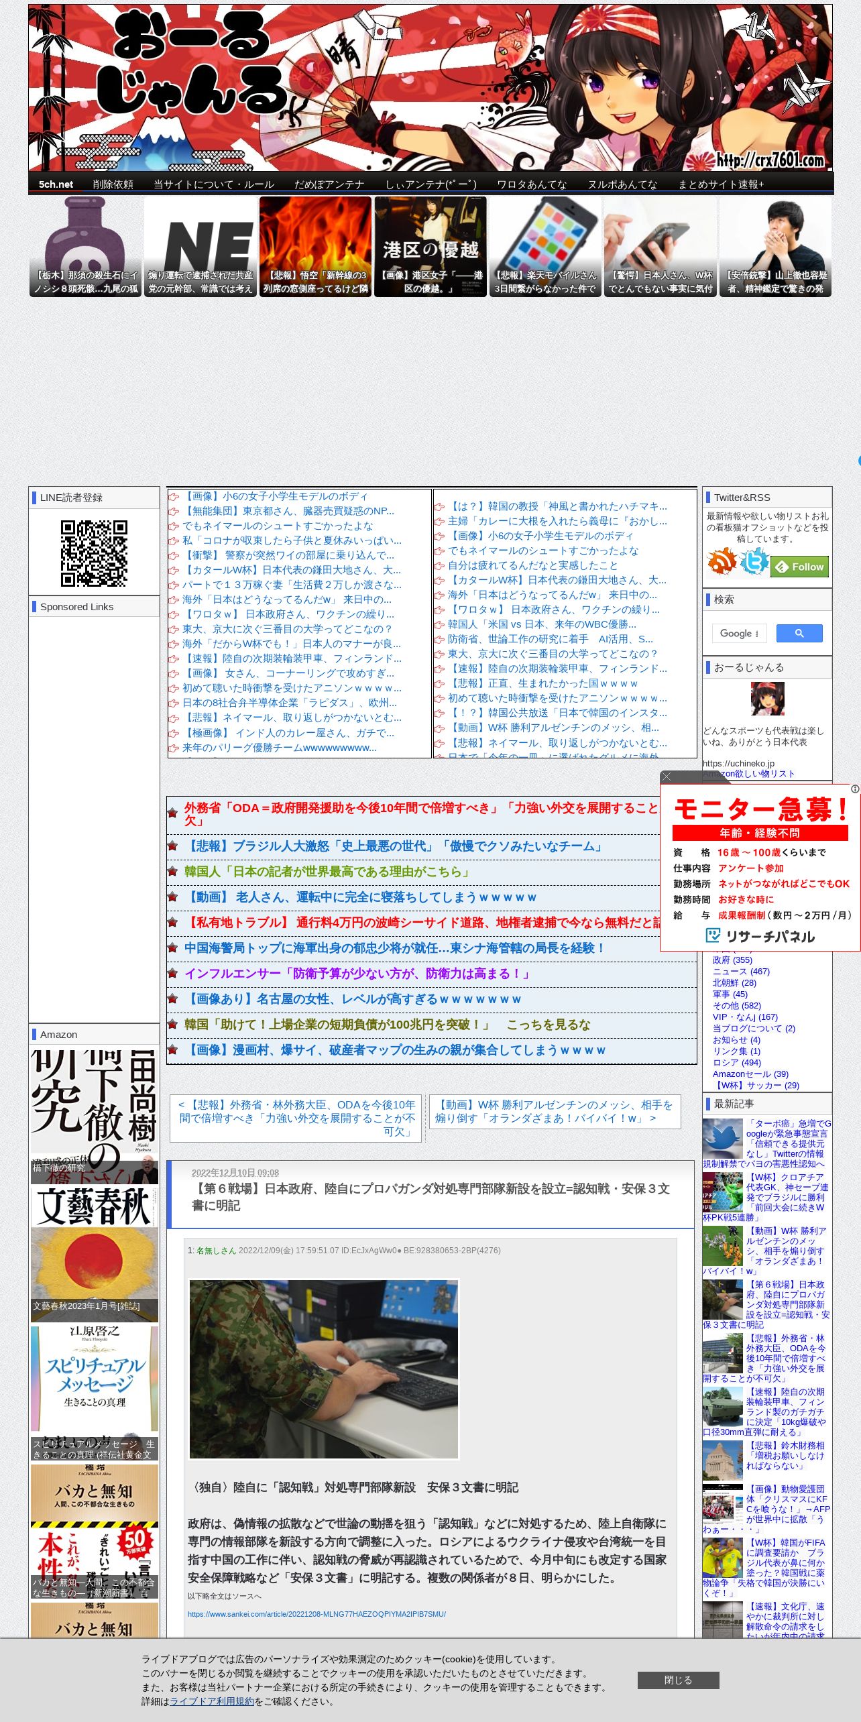Open headline 名古屋の女性、レベルが高すぎる
This screenshot has height=1722, width=861.
(x=353, y=999)
